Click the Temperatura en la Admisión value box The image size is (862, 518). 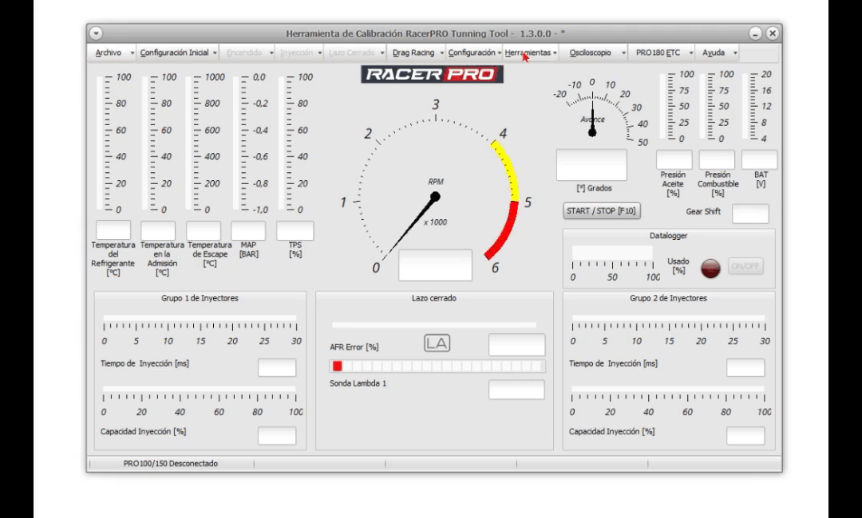(158, 230)
